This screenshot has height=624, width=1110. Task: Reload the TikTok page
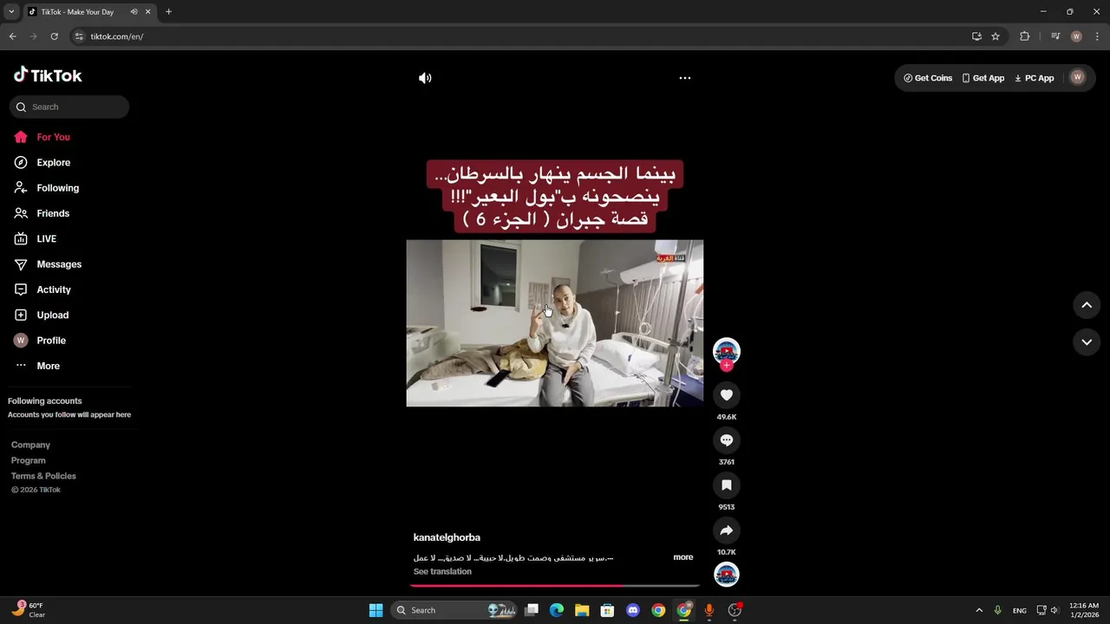click(54, 36)
